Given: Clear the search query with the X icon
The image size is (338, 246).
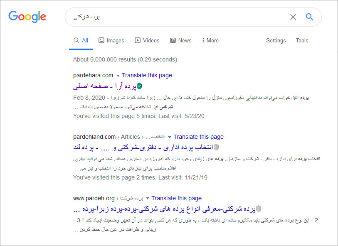Looking at the screenshot, I should pyautogui.click(x=293, y=17).
